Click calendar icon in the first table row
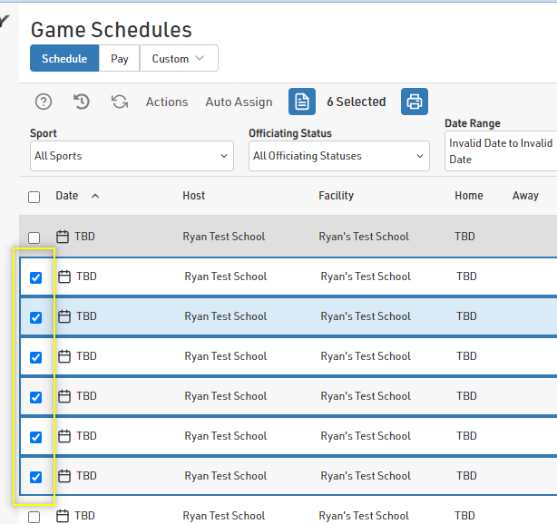This screenshot has height=524, width=557. pos(62,237)
